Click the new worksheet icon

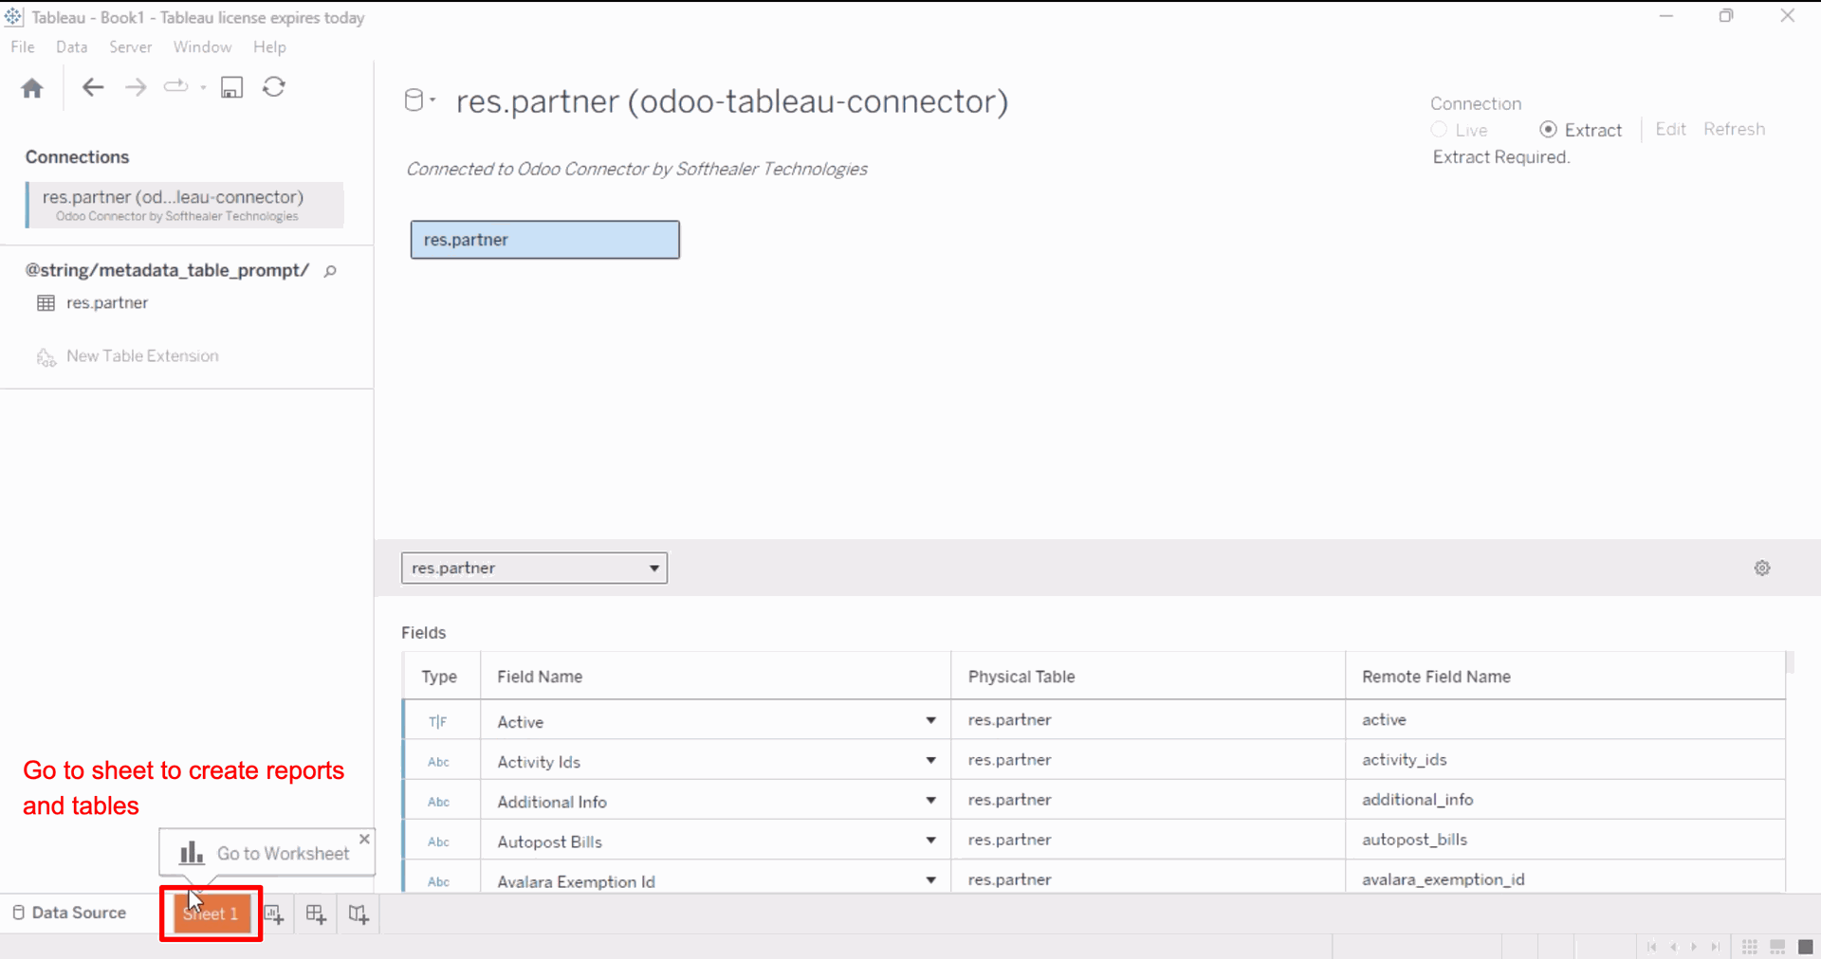(274, 914)
